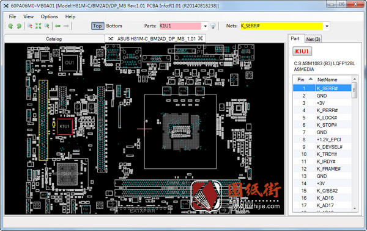
Task: Select the K_LOCK# pin row
Action: point(322,118)
